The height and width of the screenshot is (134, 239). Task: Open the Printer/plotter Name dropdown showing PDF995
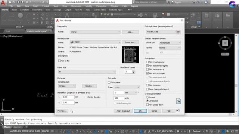pyautogui.click(x=95, y=42)
